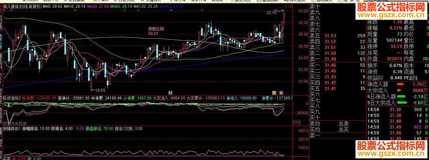This screenshot has width=429, height=160.
Task: Select the 14:58 31.38 369 tick row
Action: (x=398, y=110)
